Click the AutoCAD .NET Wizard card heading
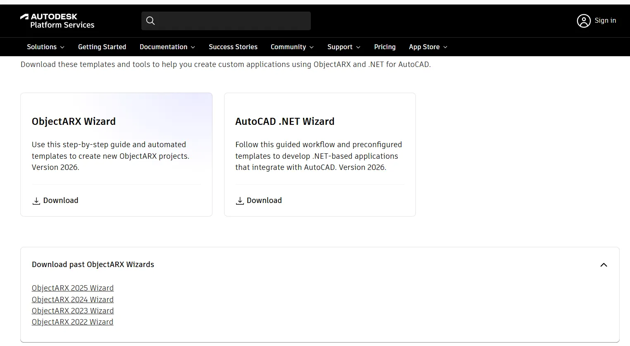 pyautogui.click(x=285, y=122)
